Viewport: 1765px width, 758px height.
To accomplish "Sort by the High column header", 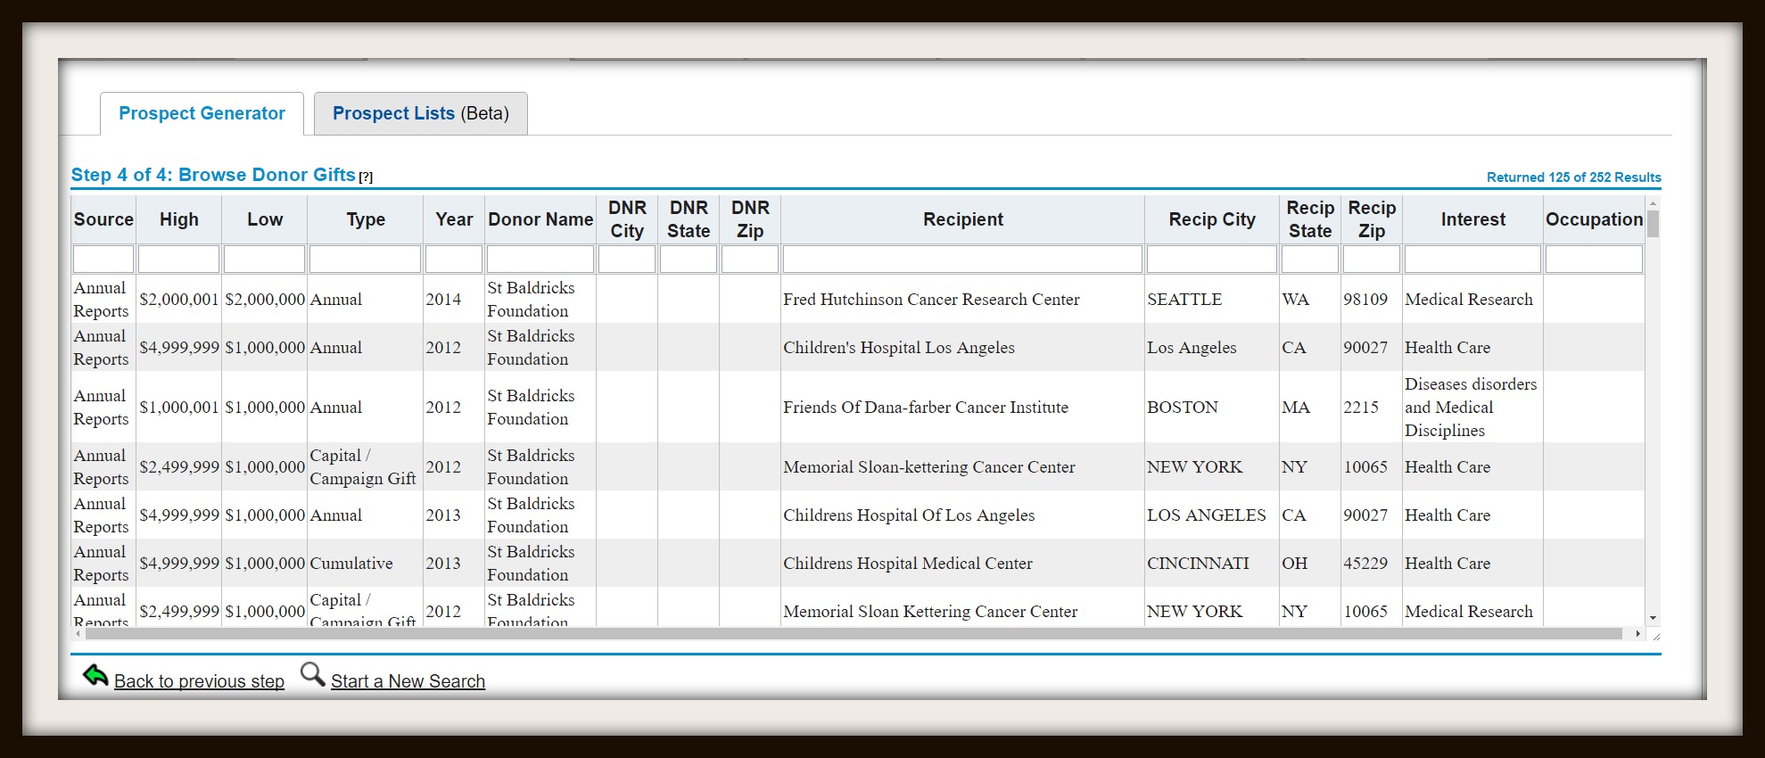I will [179, 219].
